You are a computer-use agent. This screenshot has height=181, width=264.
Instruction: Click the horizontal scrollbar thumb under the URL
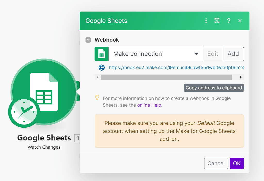[x=166, y=77]
